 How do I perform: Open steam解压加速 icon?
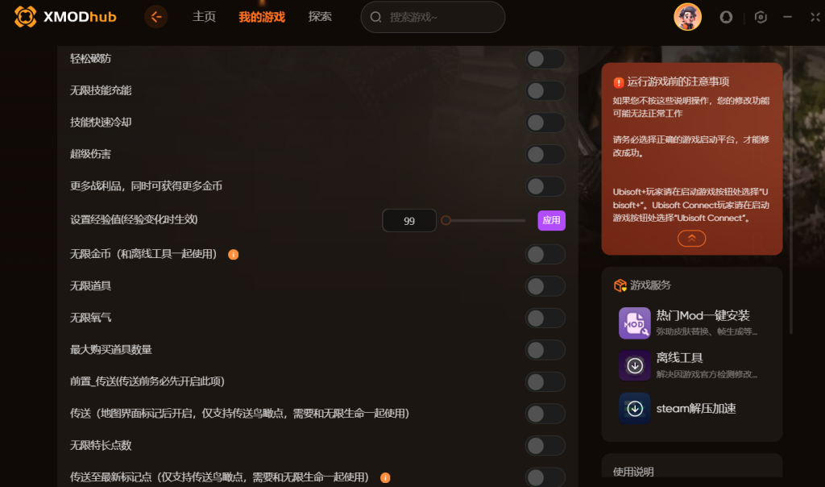tap(635, 409)
